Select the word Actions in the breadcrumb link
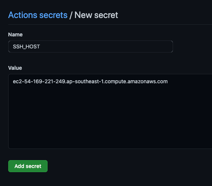 click(23, 15)
